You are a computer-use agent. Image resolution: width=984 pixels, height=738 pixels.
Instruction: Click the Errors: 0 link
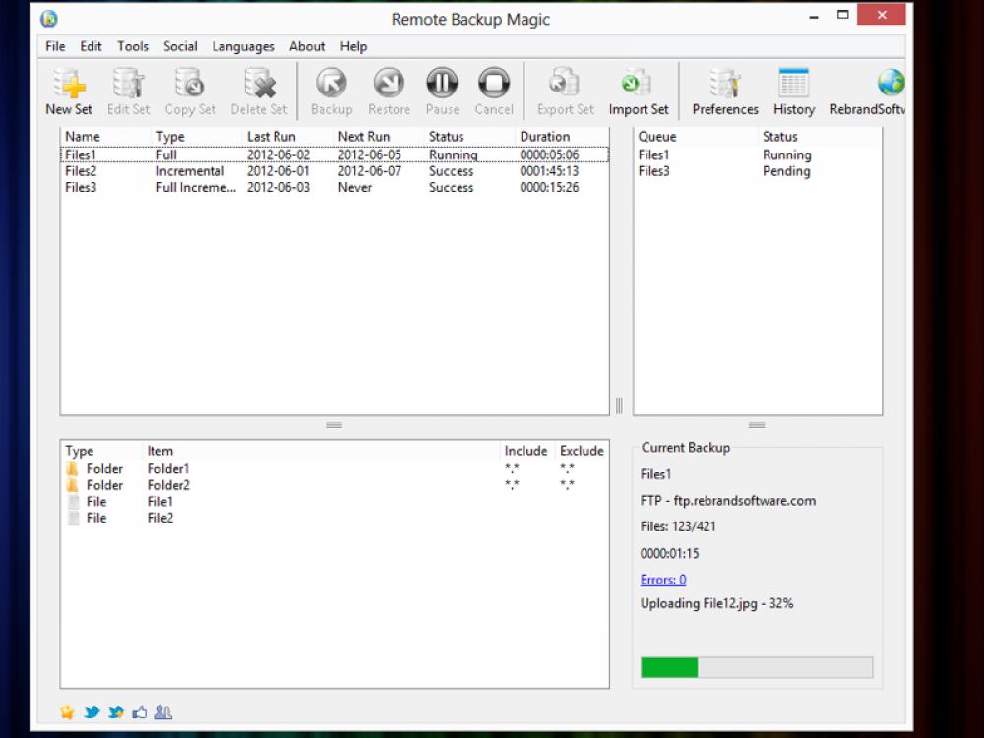[x=662, y=580]
